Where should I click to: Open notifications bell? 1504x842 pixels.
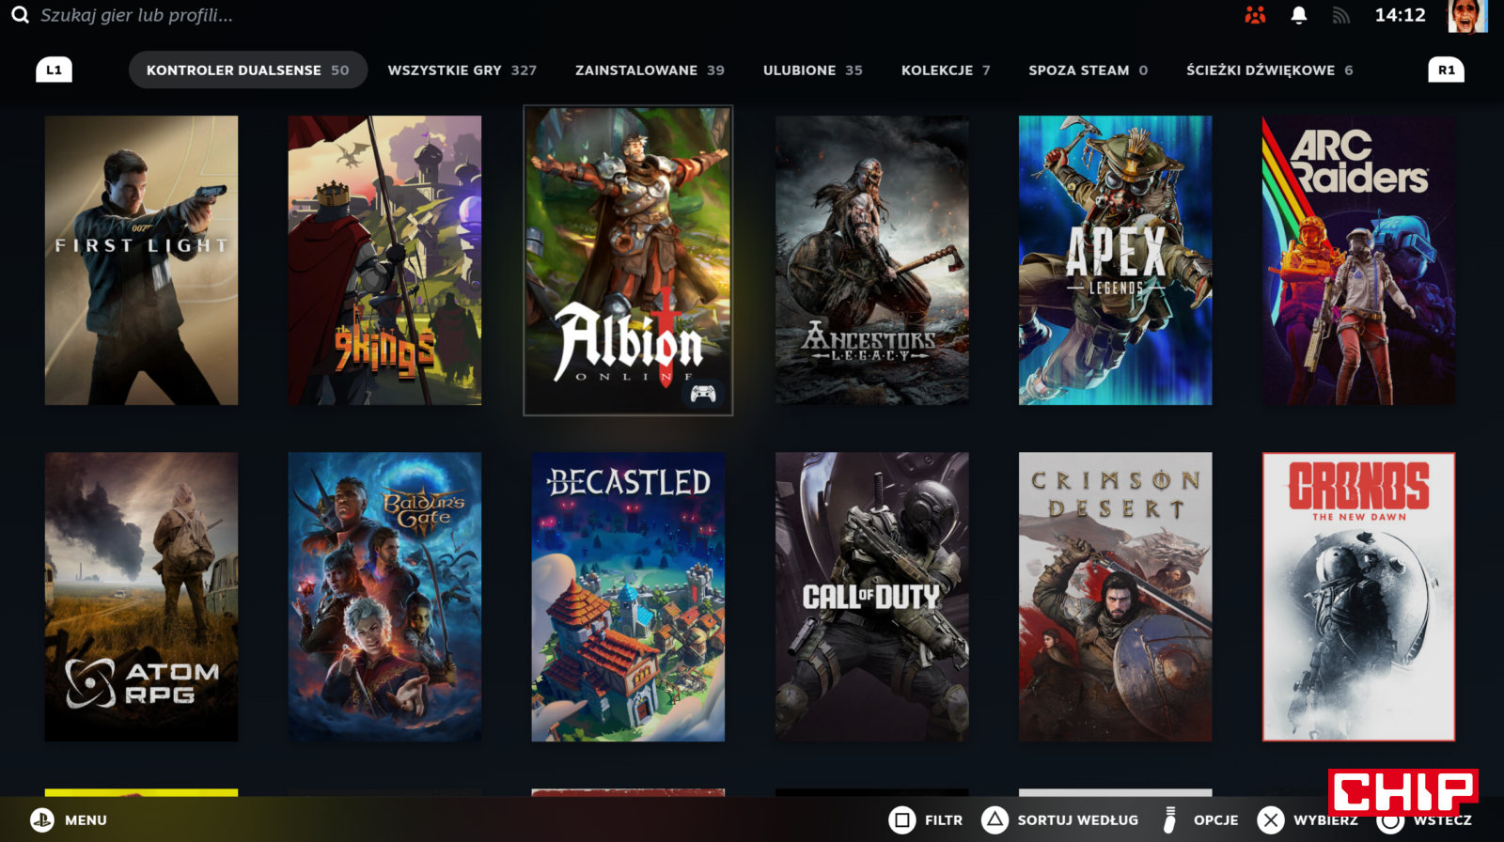pos(1299,15)
